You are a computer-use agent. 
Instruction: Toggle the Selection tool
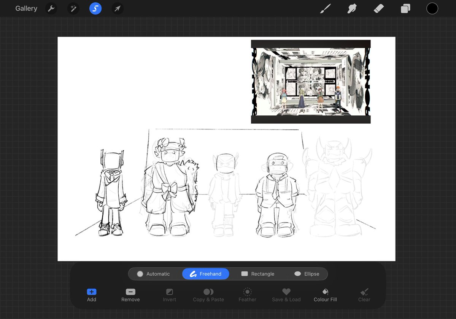tap(95, 8)
